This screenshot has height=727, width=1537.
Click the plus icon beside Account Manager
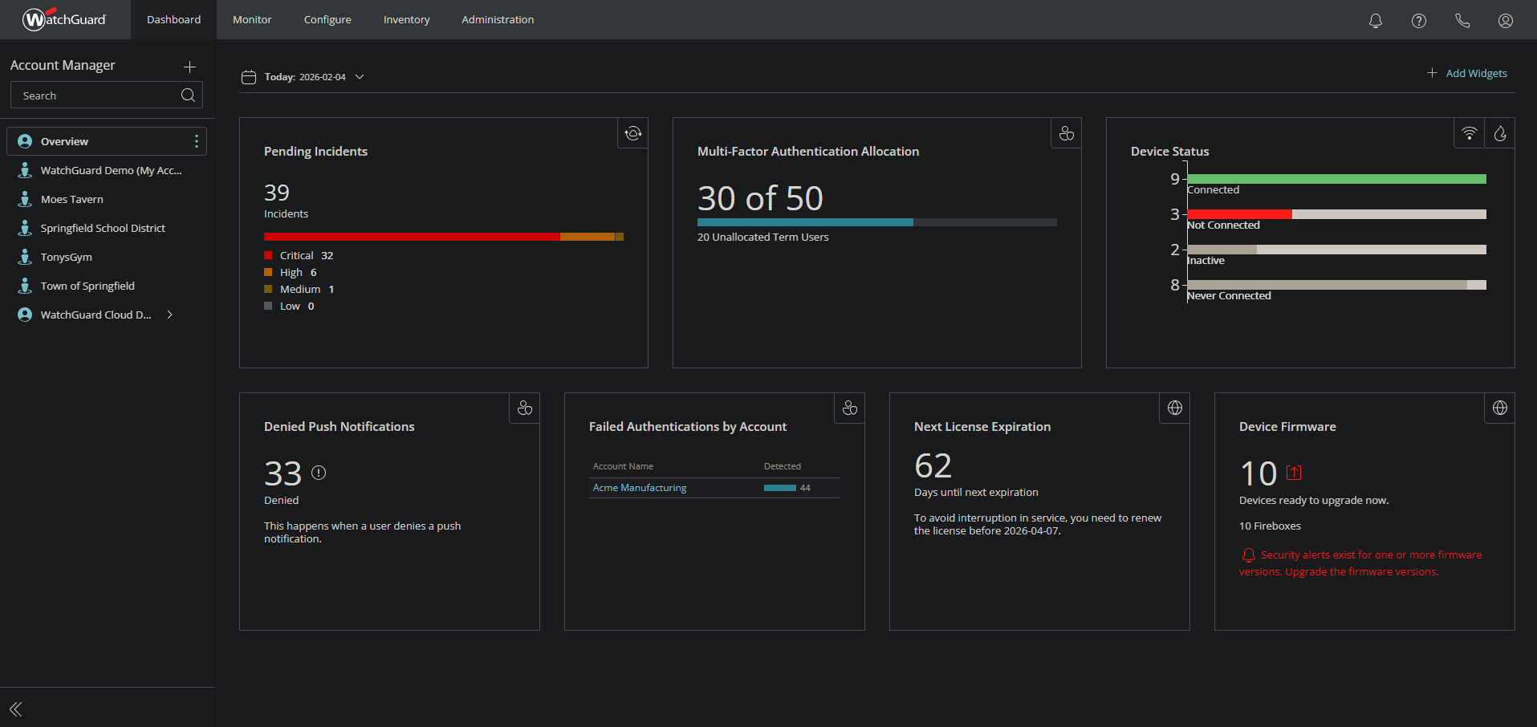[x=189, y=67]
